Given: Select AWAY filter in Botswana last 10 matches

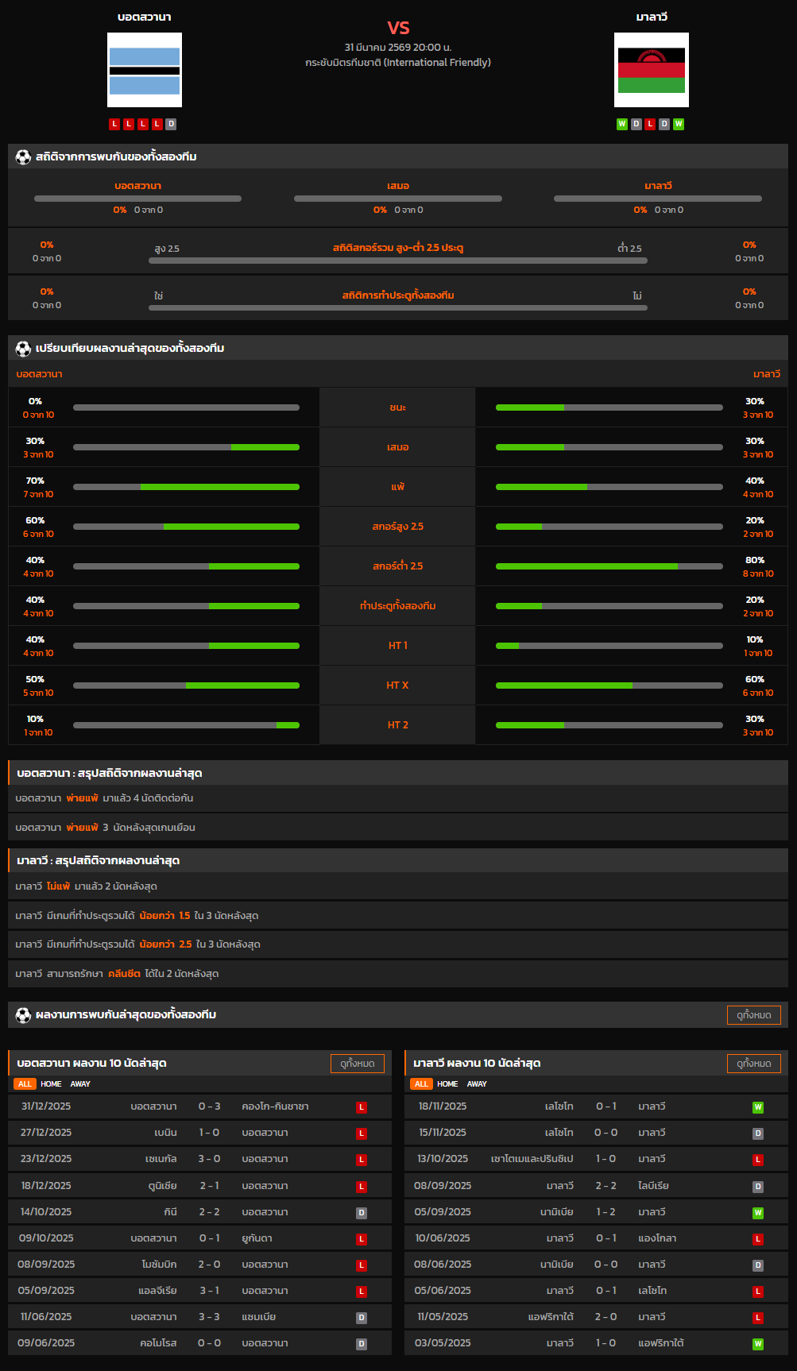Looking at the screenshot, I should pos(80,1084).
